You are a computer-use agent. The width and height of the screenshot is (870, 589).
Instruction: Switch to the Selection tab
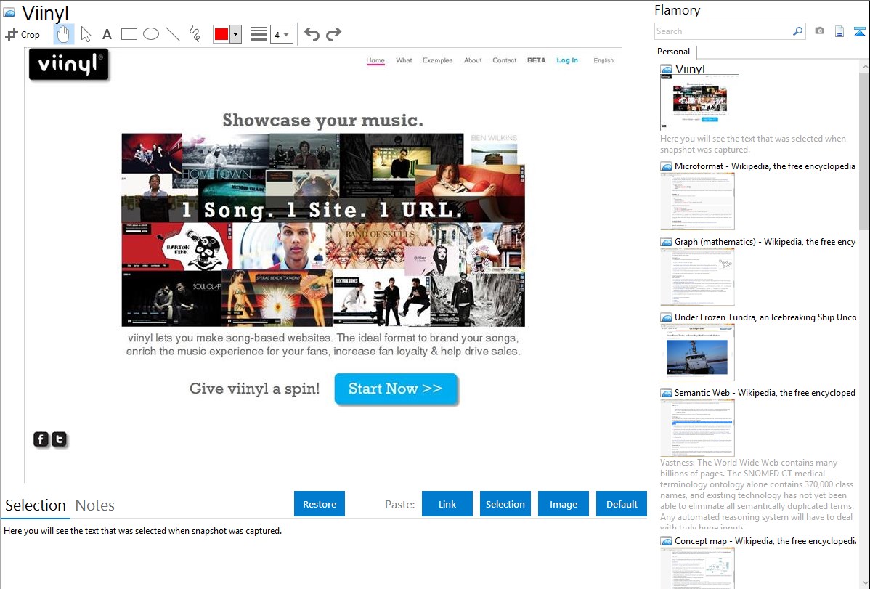[36, 505]
